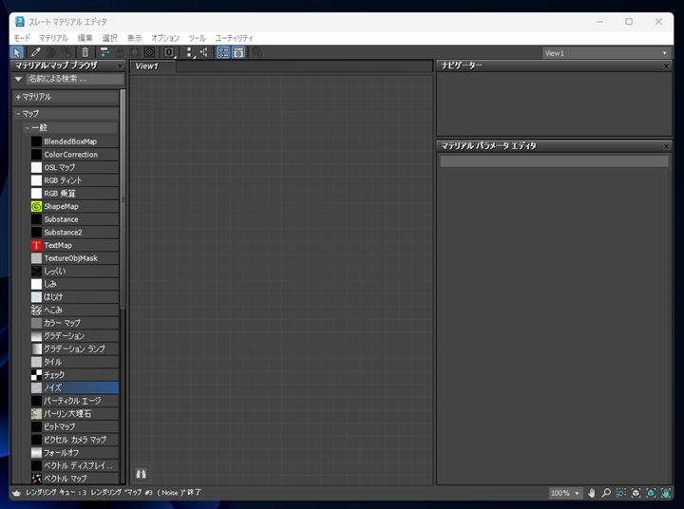Click Put Material to Scene icon

click(50, 53)
